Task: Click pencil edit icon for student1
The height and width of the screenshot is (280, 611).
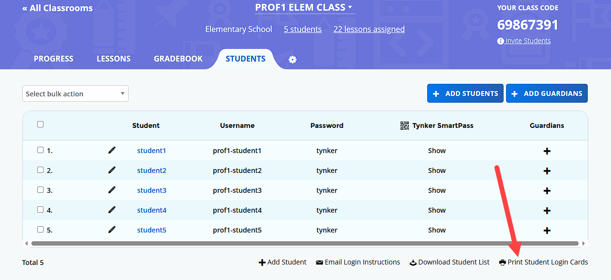Action: (x=112, y=150)
